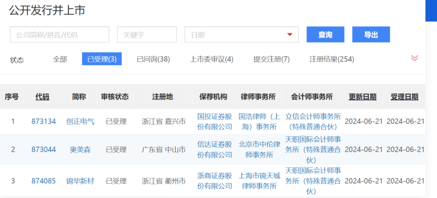Select the 已受理(3) status tab

pyautogui.click(x=101, y=59)
